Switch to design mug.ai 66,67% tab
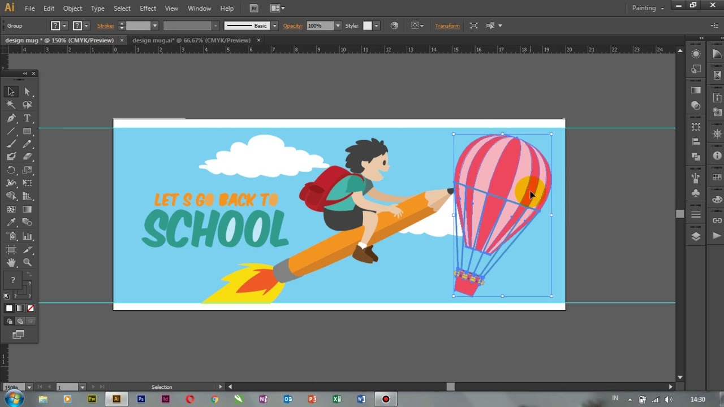Image resolution: width=724 pixels, height=407 pixels. [191, 40]
